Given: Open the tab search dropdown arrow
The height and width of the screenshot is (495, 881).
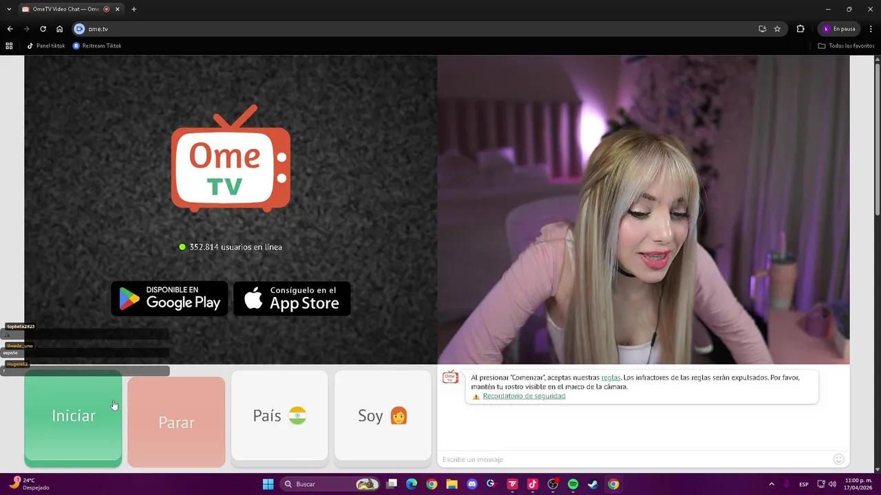Looking at the screenshot, I should click(x=9, y=9).
